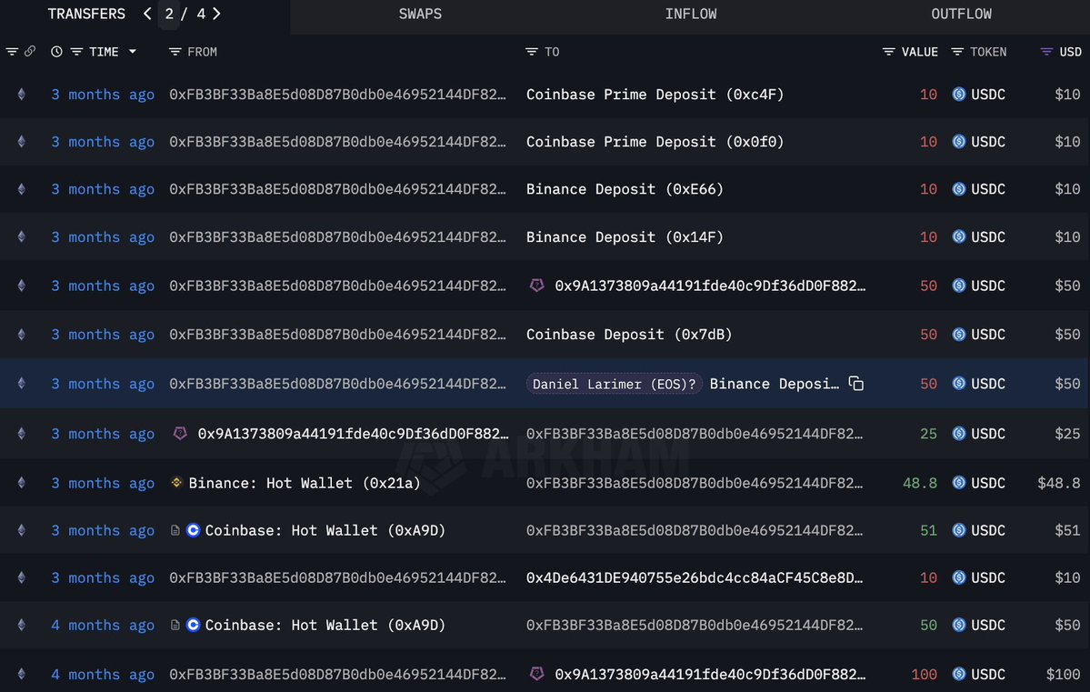Open the OUTFLOW tab

click(962, 14)
